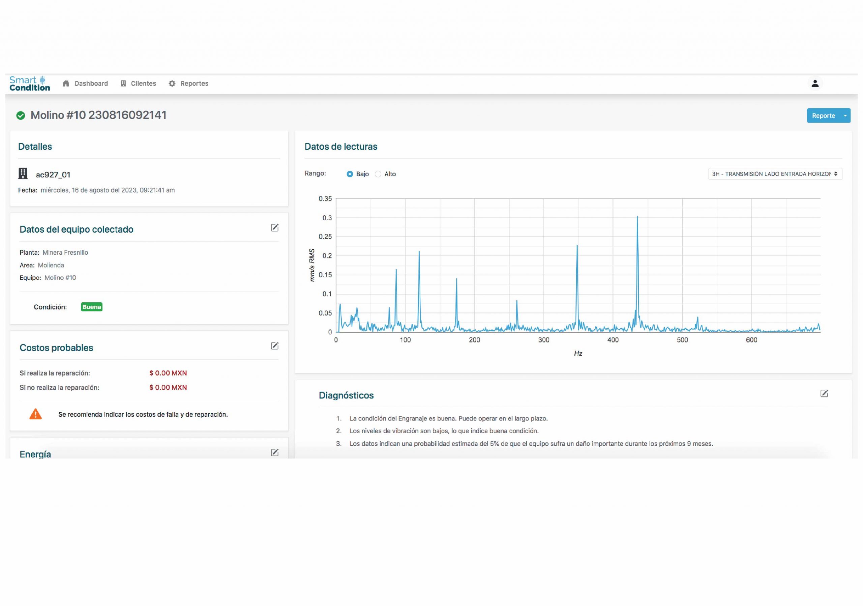Select the Bajo range radio button
Viewport: 863px width, 606px height.
(350, 174)
